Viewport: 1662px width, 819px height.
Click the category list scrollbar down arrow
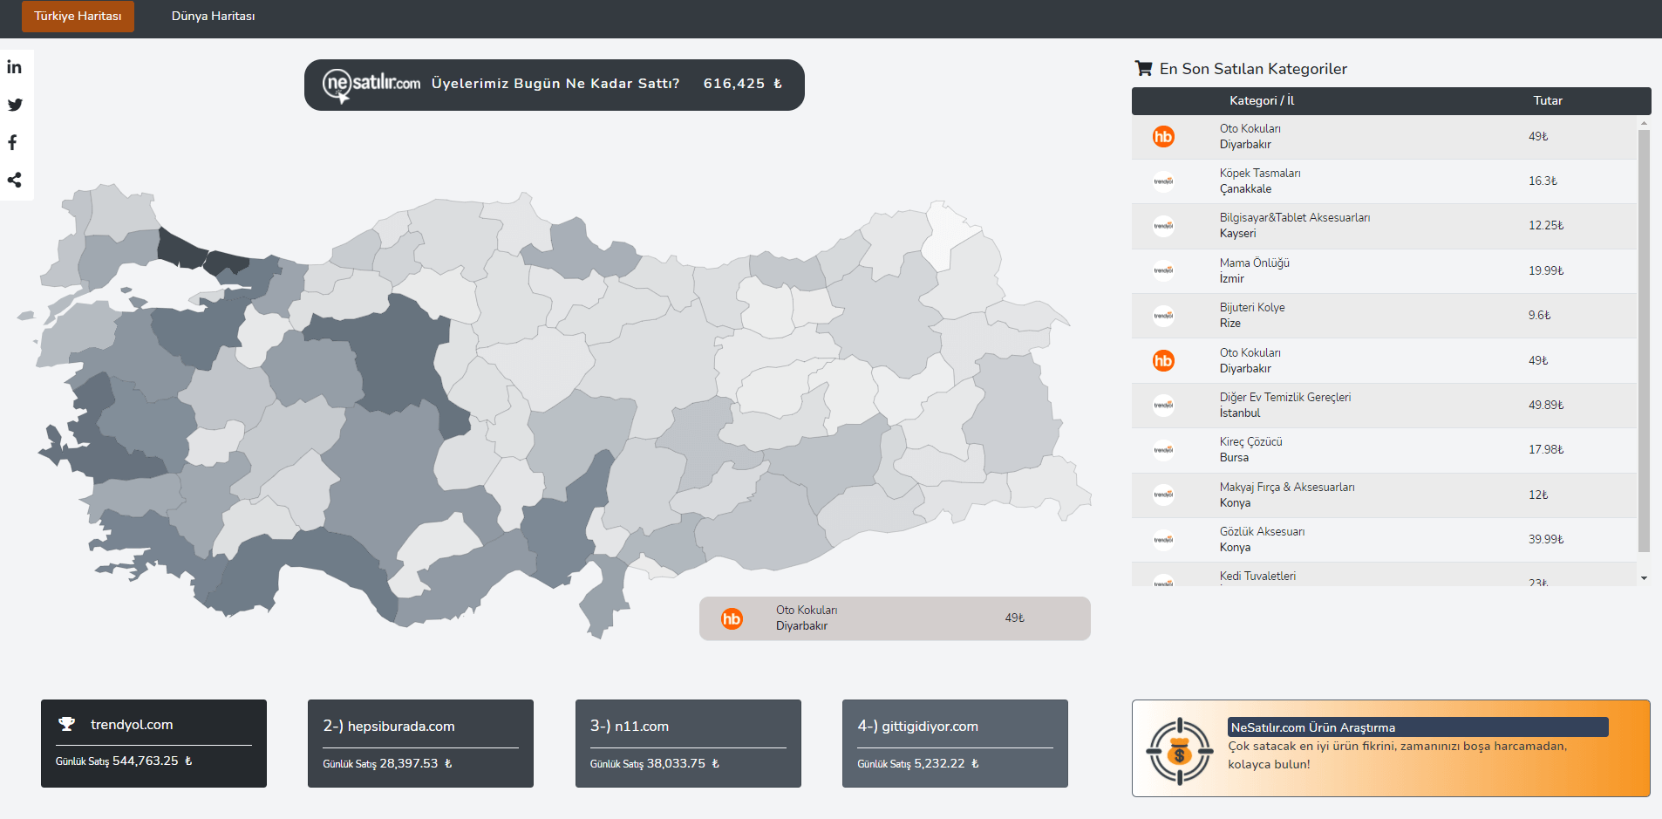(x=1644, y=578)
